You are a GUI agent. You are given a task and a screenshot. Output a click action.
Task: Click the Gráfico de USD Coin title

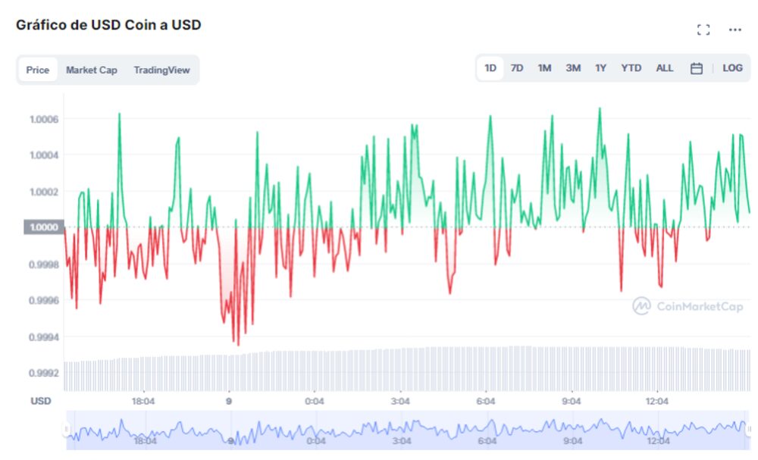point(108,24)
